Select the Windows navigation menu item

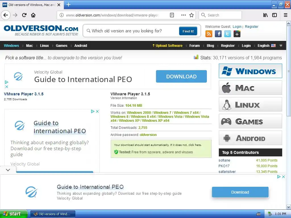(x=11, y=46)
